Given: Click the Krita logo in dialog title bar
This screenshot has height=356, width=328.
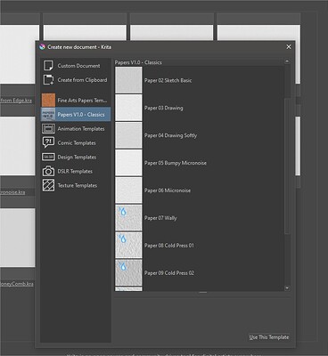Looking at the screenshot, I should pyautogui.click(x=42, y=47).
